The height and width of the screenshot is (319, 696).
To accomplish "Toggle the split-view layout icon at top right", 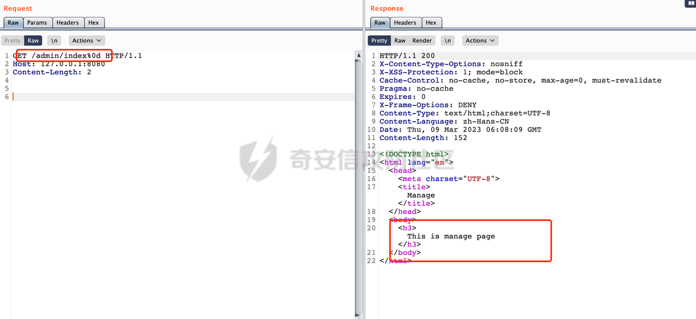I will coord(690,3).
